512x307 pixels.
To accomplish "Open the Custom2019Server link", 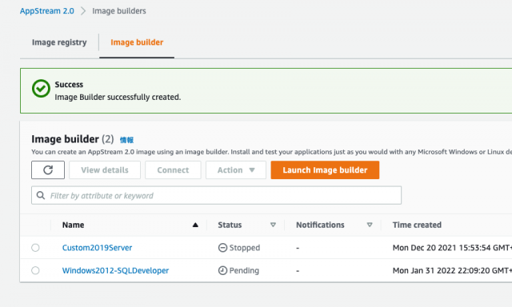I will [97, 248].
